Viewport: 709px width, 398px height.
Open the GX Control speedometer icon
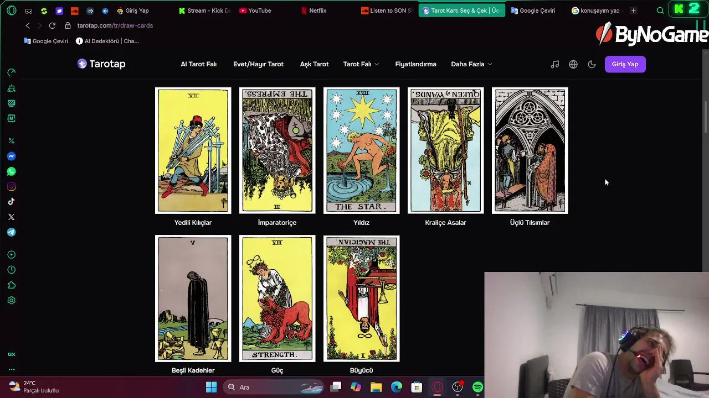11,72
